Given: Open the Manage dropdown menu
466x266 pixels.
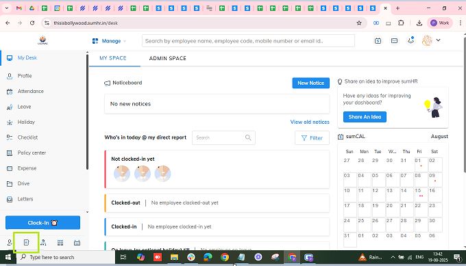Looking at the screenshot, I should (x=109, y=41).
